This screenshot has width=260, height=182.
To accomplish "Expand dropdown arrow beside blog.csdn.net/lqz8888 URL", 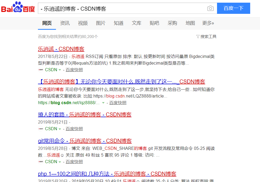I will pos(103,103).
